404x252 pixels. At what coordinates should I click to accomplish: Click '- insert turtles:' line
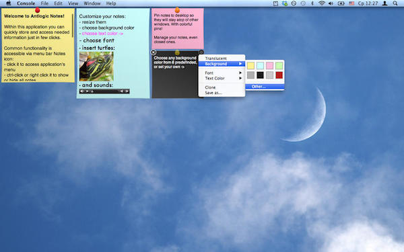(x=97, y=48)
